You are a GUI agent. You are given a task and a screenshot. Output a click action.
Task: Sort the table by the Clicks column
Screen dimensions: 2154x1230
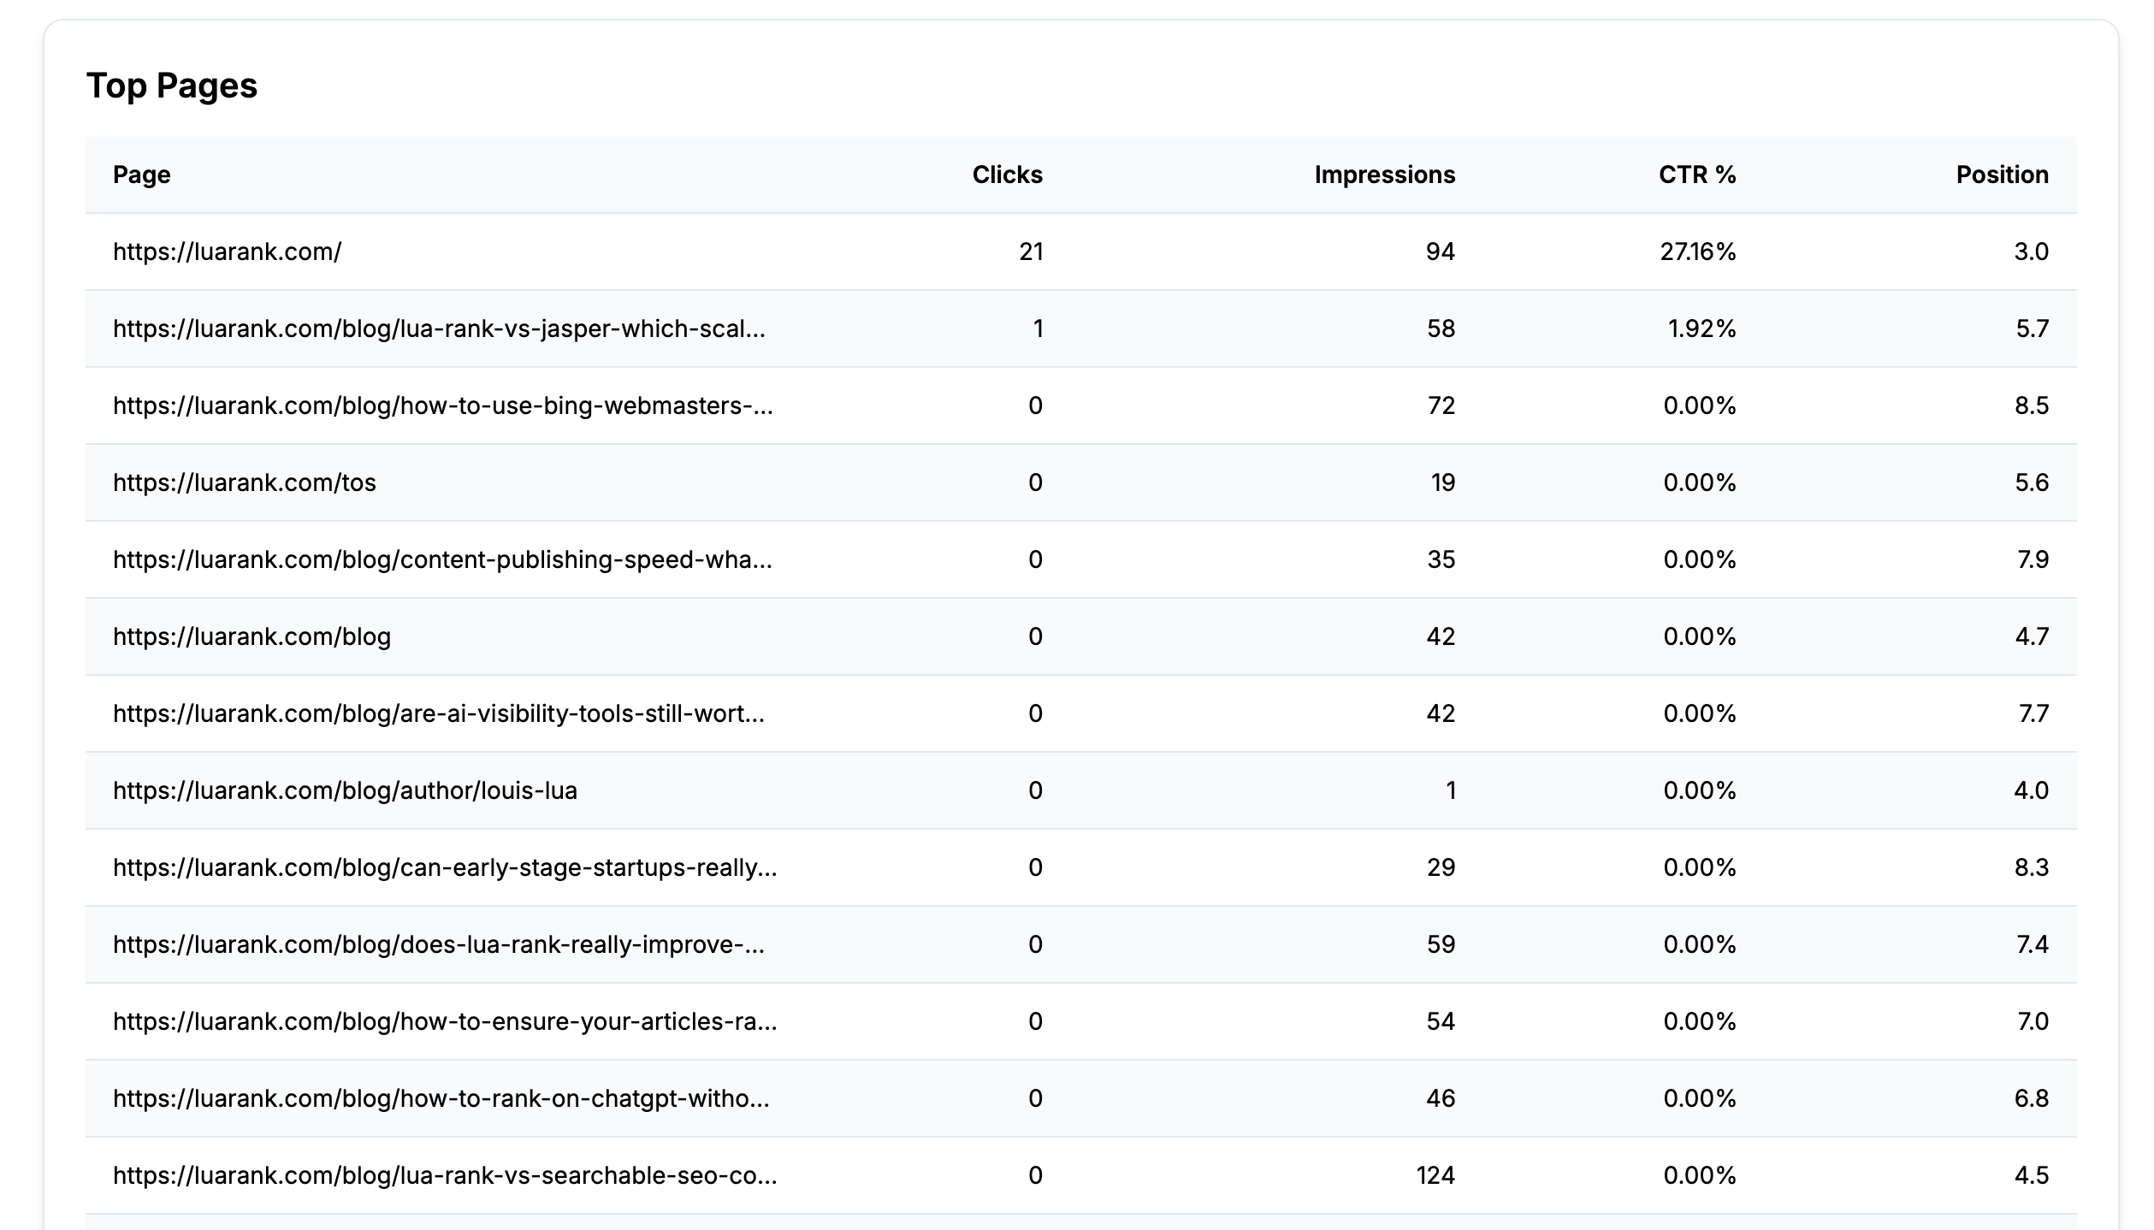(1007, 174)
